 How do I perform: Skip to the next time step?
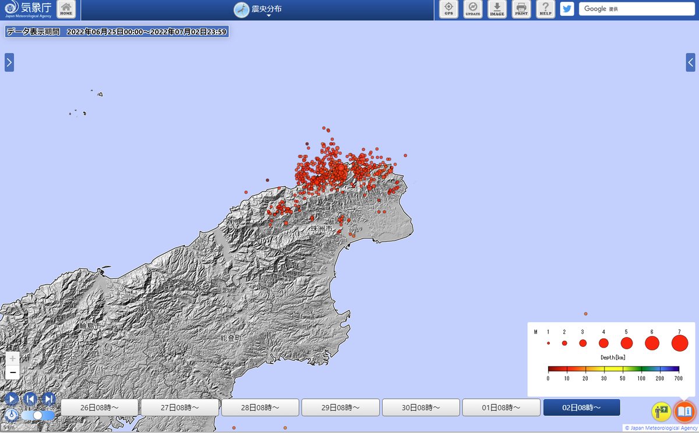[x=49, y=399]
